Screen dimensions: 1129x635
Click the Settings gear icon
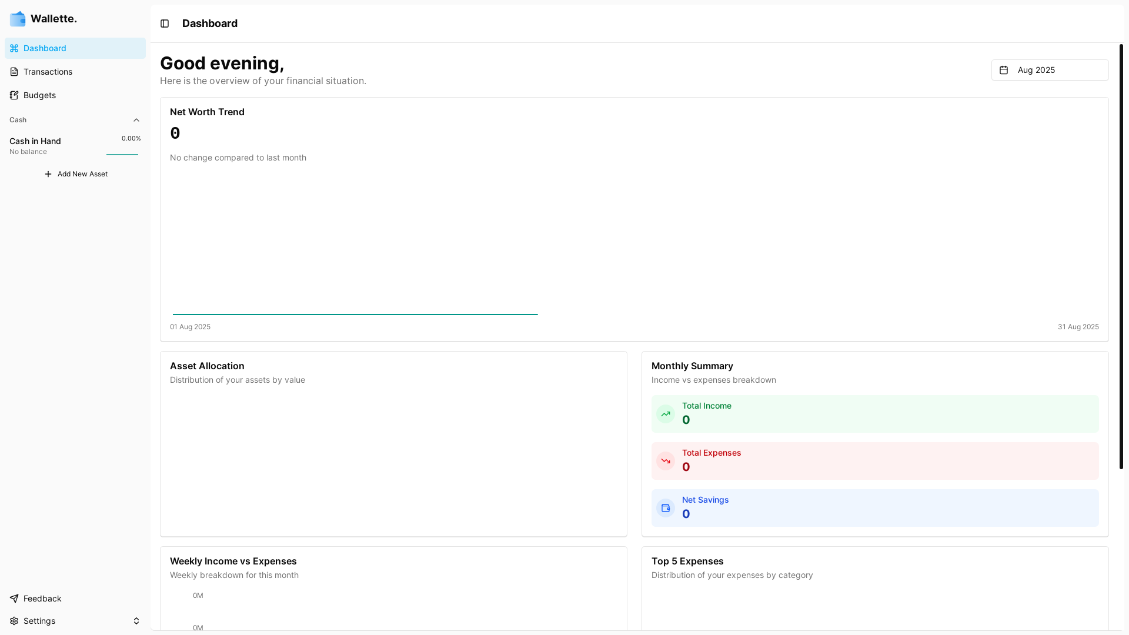[x=14, y=621]
